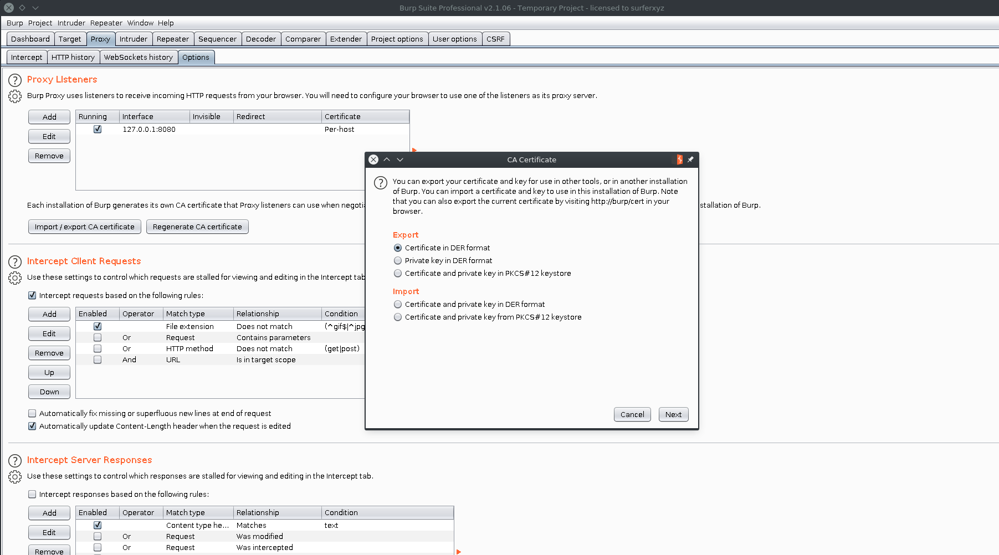Open the CSRF tab
Viewport: 999px width, 555px height.
point(496,39)
